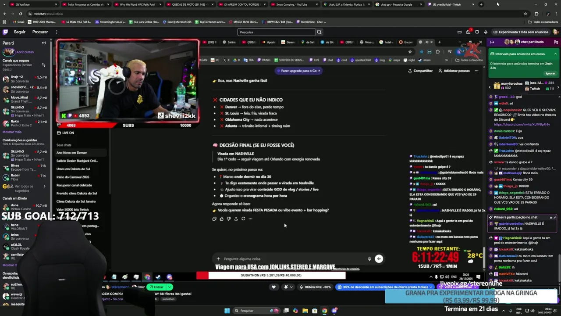Click Experimenta 1 mês sem anúncios button
This screenshot has width=561, height=316.
(x=521, y=32)
